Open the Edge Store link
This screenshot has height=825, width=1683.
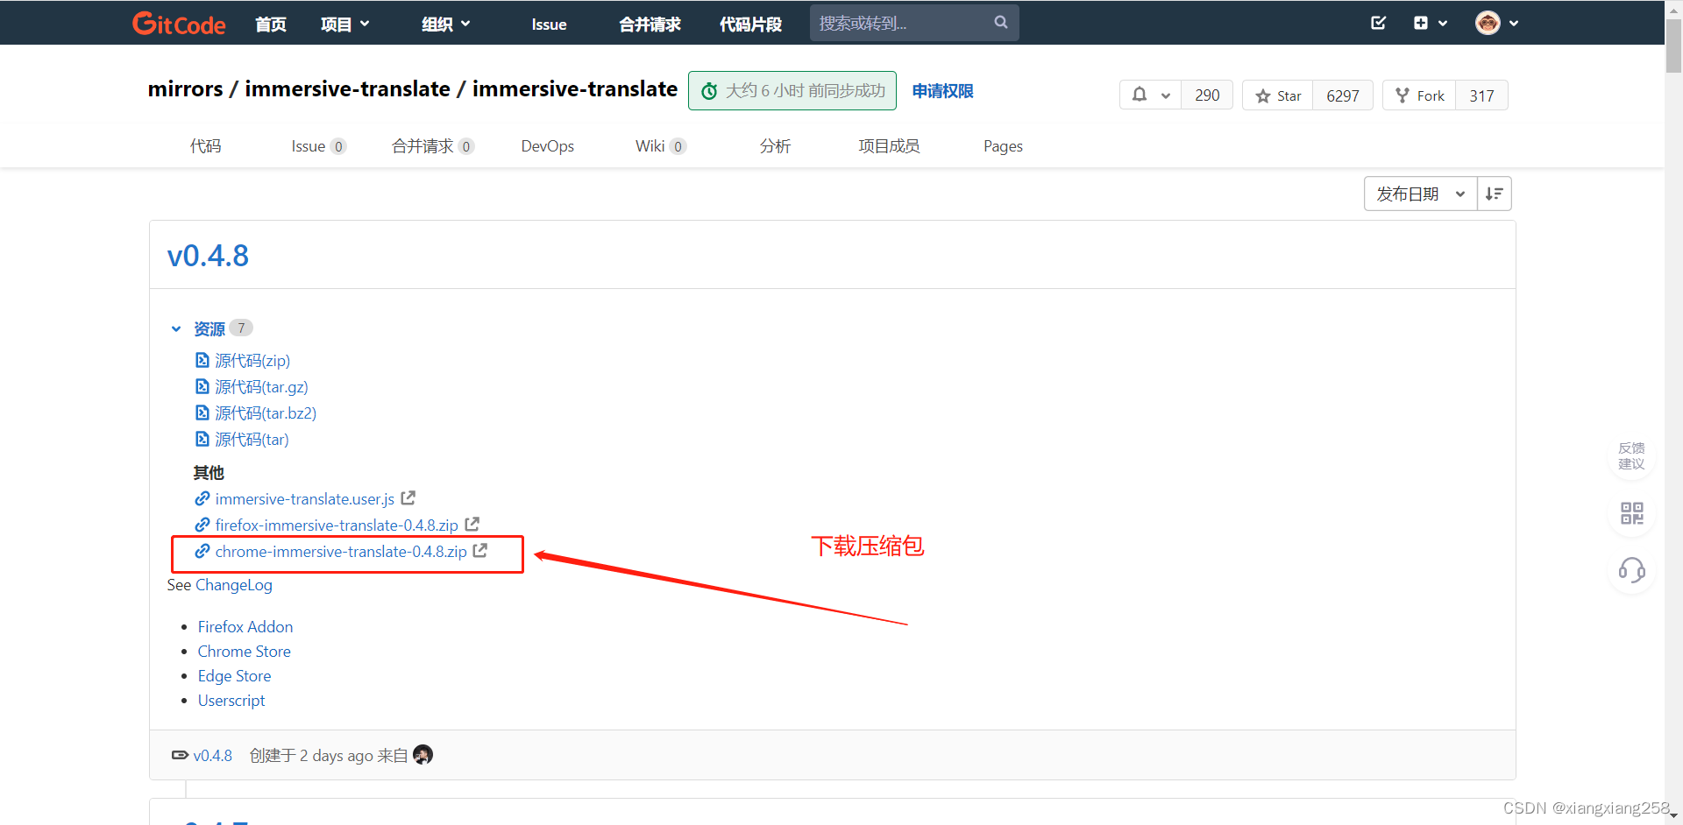point(234,676)
